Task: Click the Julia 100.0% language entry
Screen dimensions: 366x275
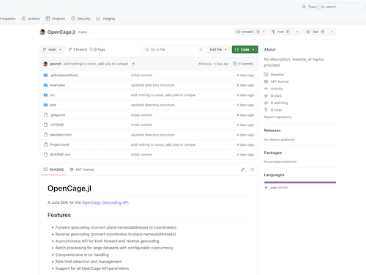Action: pyautogui.click(x=277, y=188)
